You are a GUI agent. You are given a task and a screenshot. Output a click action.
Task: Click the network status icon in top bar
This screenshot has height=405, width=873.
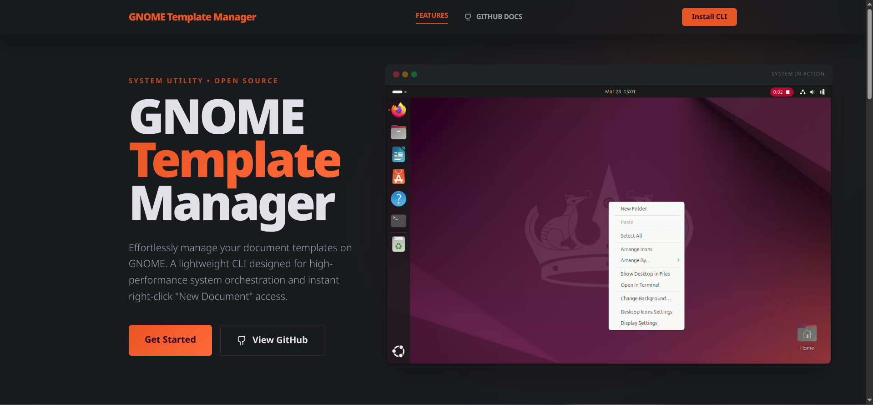click(x=802, y=92)
